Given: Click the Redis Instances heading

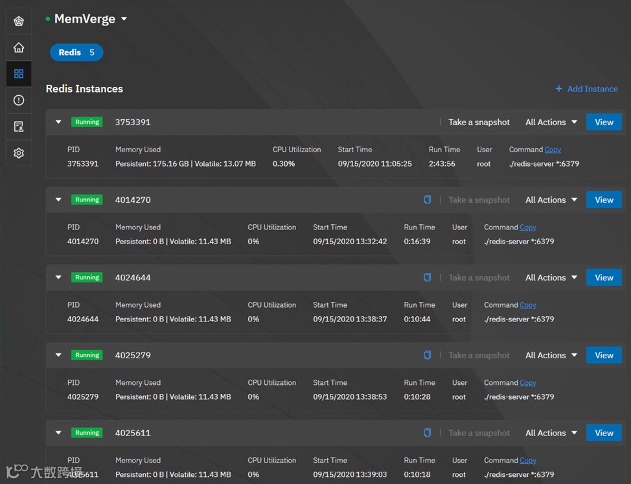Looking at the screenshot, I should click(84, 89).
